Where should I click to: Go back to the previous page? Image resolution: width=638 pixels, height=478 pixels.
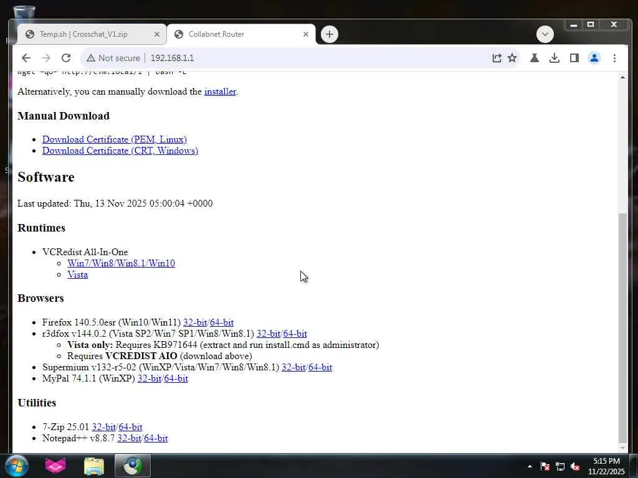tap(26, 58)
